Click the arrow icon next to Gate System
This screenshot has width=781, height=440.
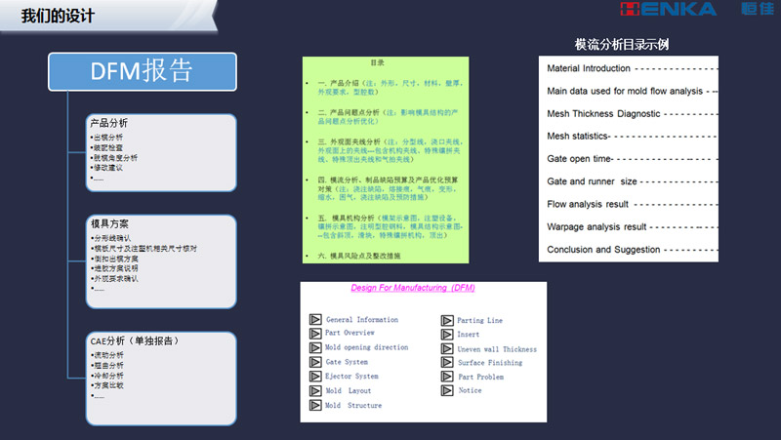click(x=315, y=362)
